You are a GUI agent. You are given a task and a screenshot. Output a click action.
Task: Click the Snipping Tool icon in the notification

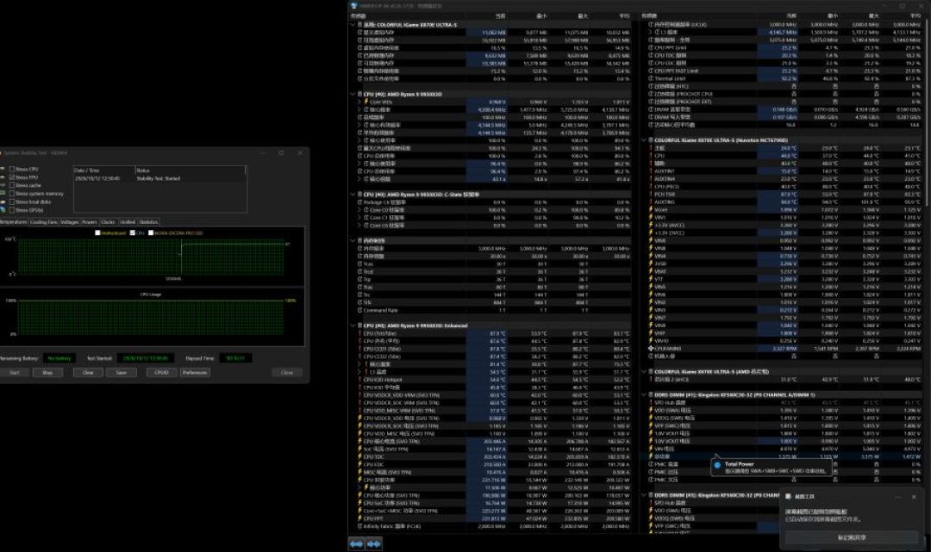[789, 496]
